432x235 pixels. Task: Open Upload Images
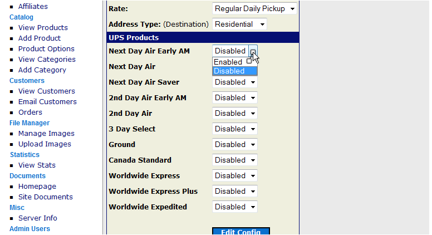pyautogui.click(x=45, y=144)
